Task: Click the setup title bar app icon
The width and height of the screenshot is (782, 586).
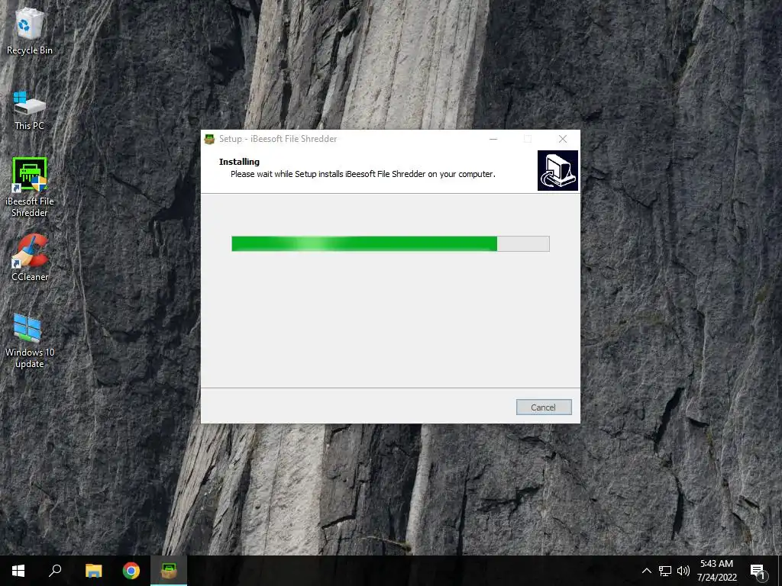Action: point(210,139)
